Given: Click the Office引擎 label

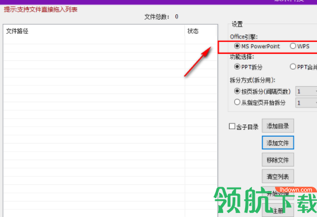Looking at the screenshot, I should 244,37.
